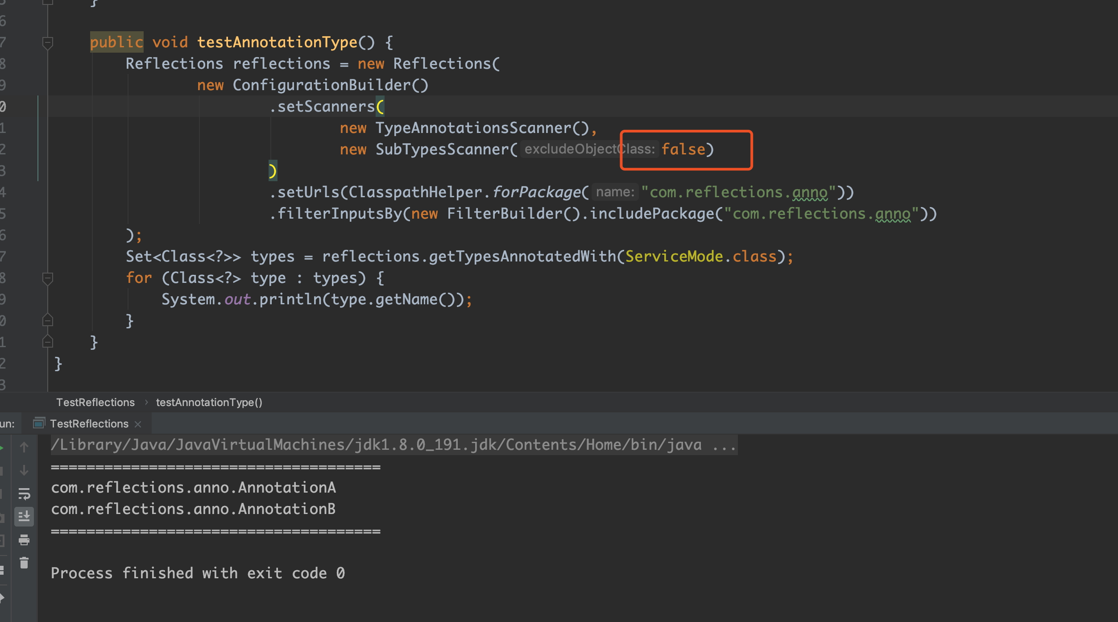The image size is (1118, 622).
Task: Clear all console output via the trash icon
Action: click(x=24, y=563)
